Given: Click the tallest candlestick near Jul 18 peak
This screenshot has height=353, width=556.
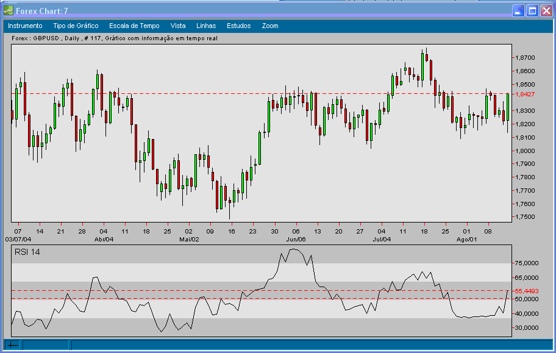Looking at the screenshot, I should pyautogui.click(x=422, y=67).
